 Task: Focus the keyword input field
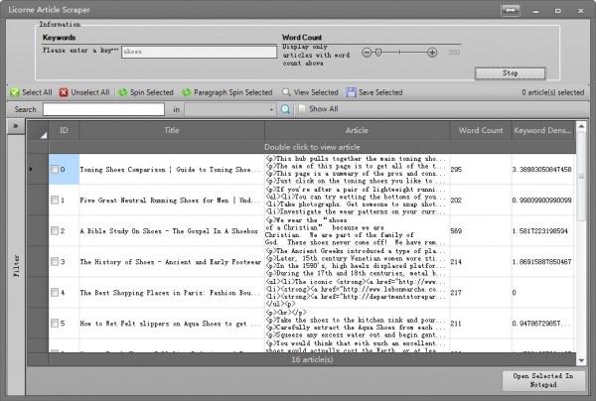coord(200,52)
